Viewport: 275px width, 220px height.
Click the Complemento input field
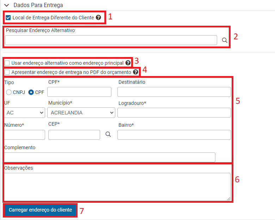[110, 157]
